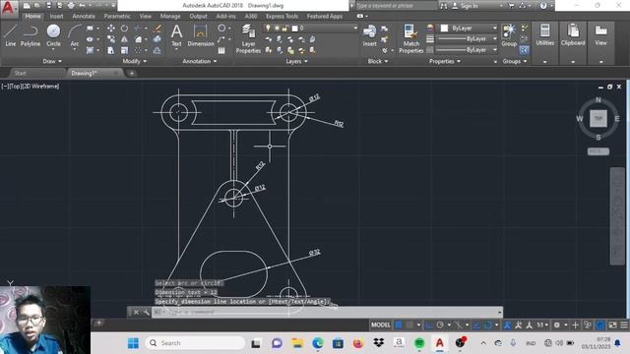The height and width of the screenshot is (354, 630).
Task: Click the new drawing tab plus button
Action: [131, 73]
